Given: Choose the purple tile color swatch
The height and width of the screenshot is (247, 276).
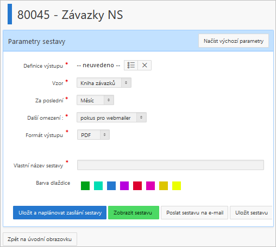Looking at the screenshot, I should [124, 186].
